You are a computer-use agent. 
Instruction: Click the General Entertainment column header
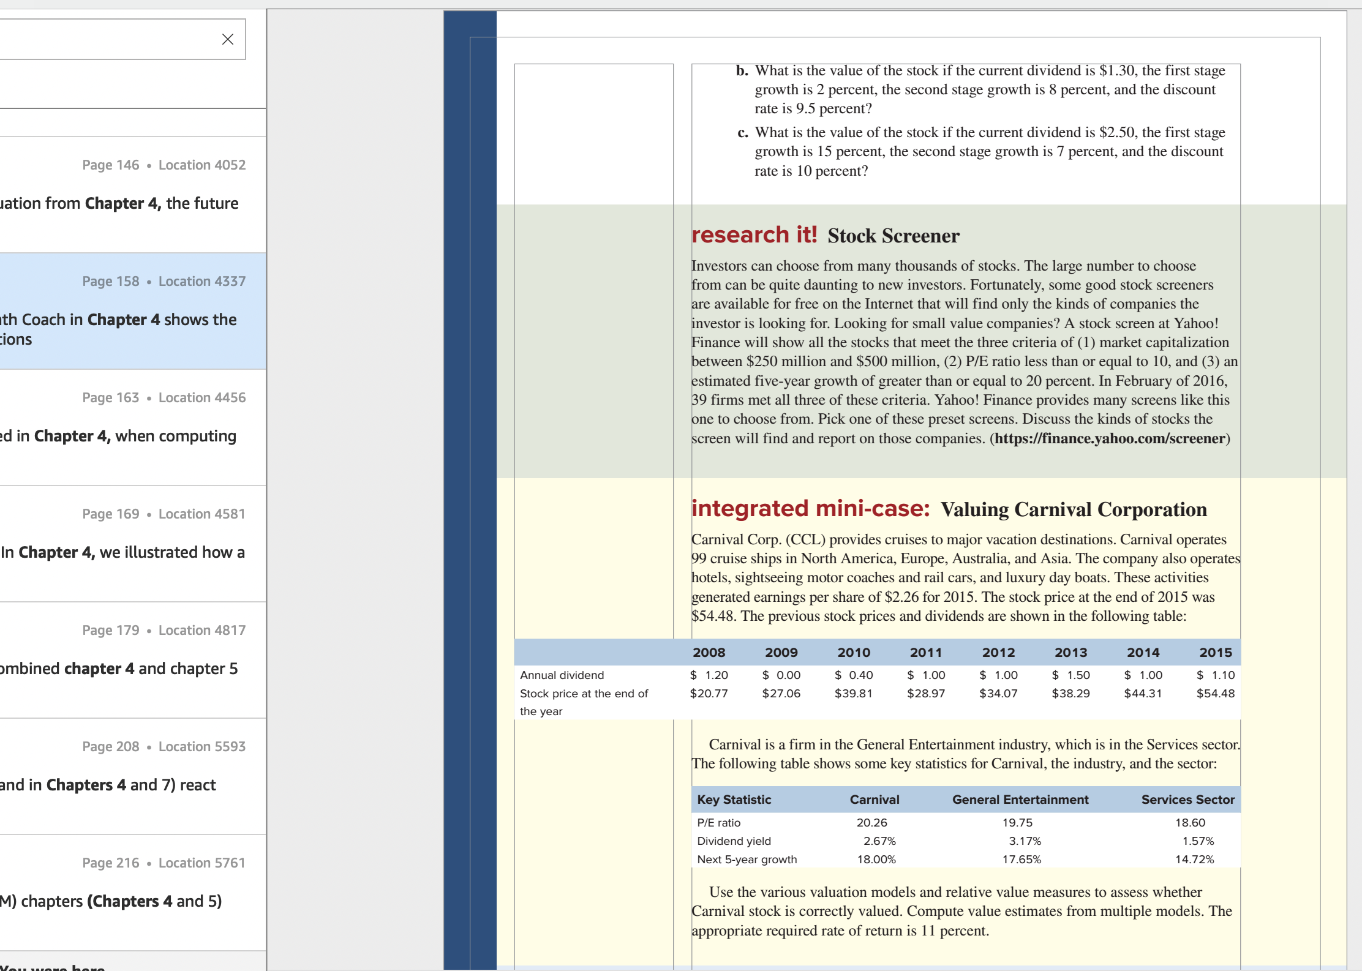[1020, 800]
